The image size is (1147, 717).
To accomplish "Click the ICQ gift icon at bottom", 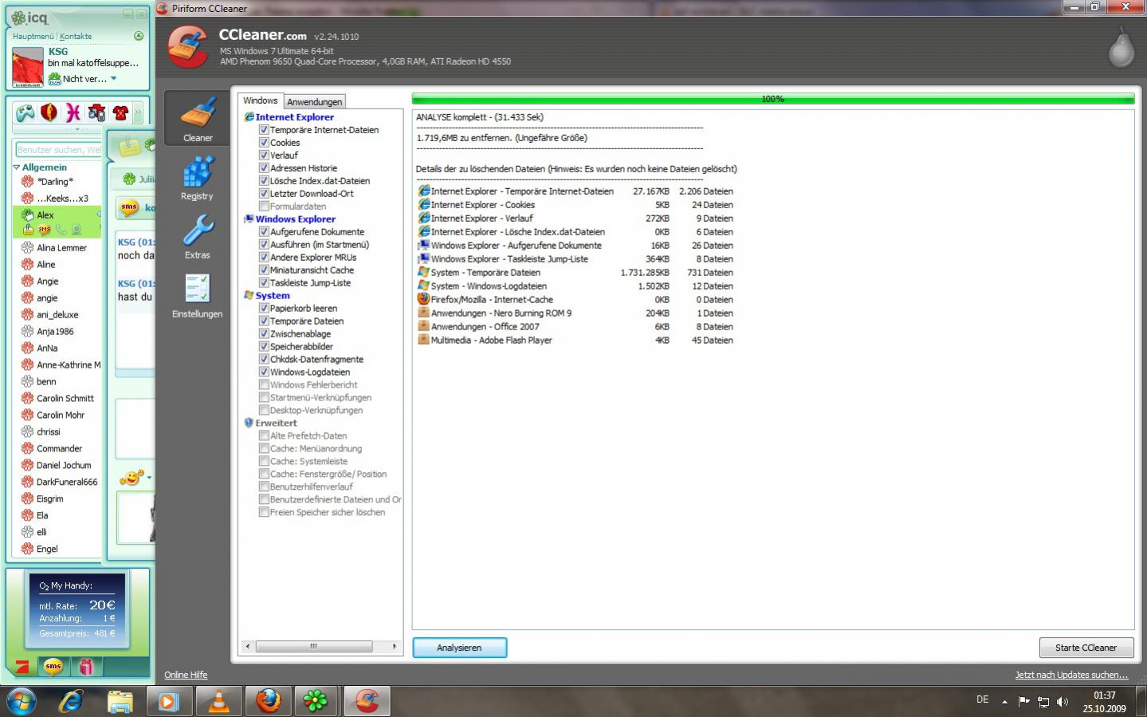I will coord(85,666).
